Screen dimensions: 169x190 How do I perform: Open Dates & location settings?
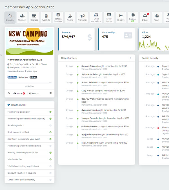point(58,18)
